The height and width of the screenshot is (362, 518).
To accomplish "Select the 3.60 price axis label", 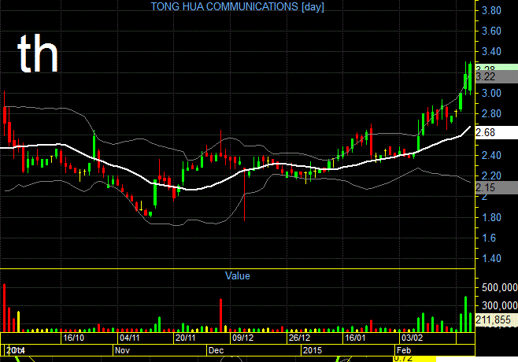I will 491,31.
